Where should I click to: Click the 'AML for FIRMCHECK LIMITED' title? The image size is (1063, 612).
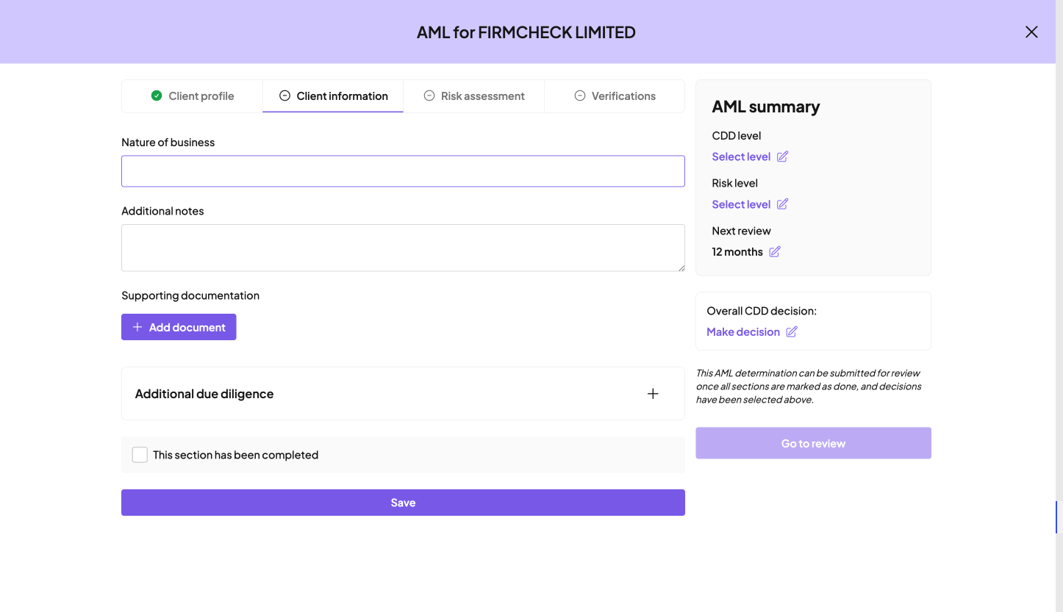[x=526, y=32]
